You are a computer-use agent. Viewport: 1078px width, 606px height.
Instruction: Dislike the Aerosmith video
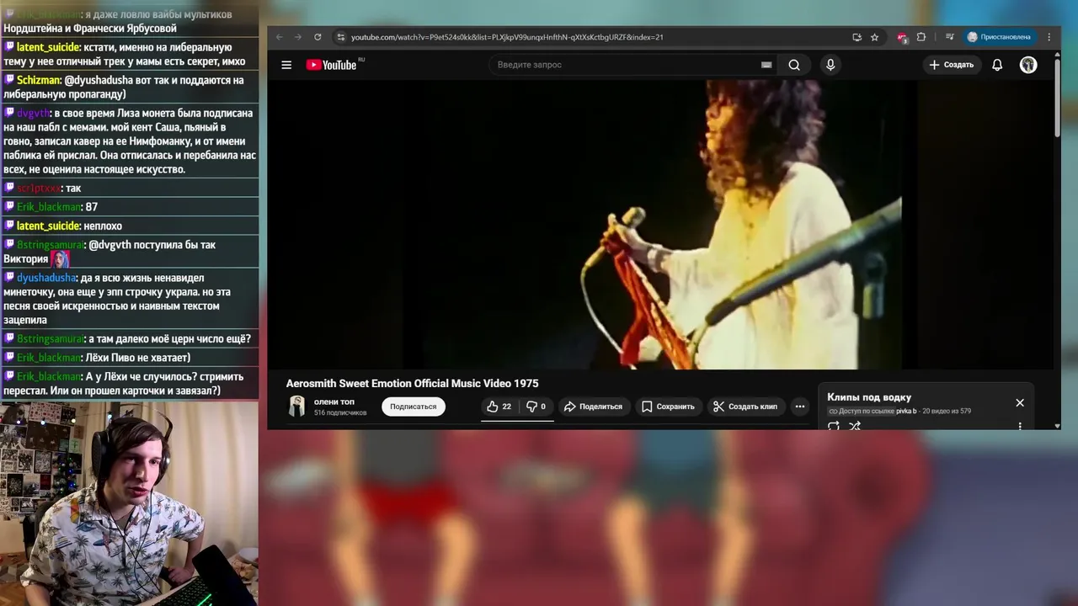pos(536,407)
